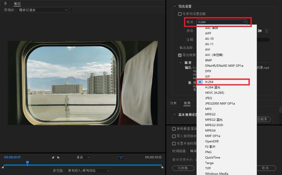This screenshot has width=282, height=175.
Task: Open the 缩放以适合 source scaling dropdown
Action: (43, 10)
